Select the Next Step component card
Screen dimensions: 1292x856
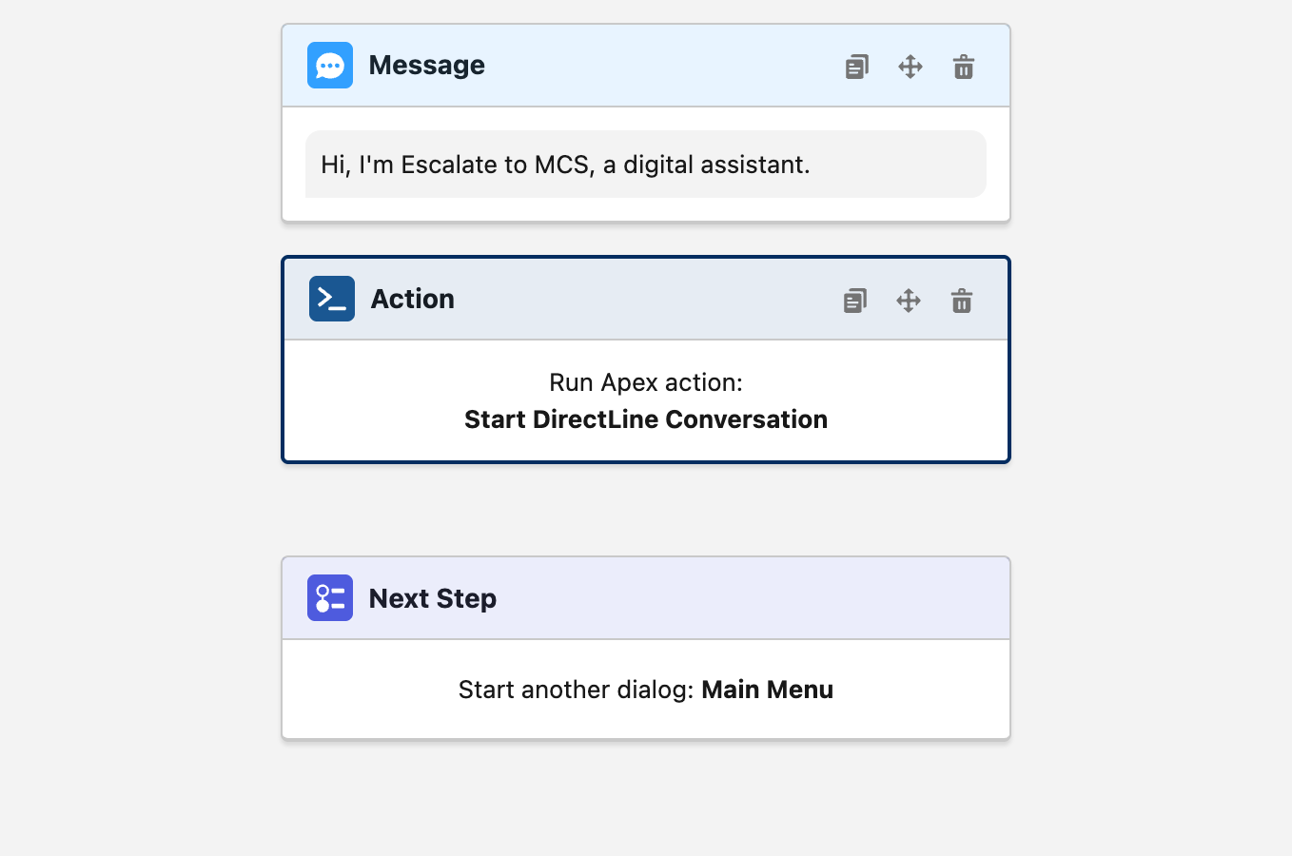point(645,647)
